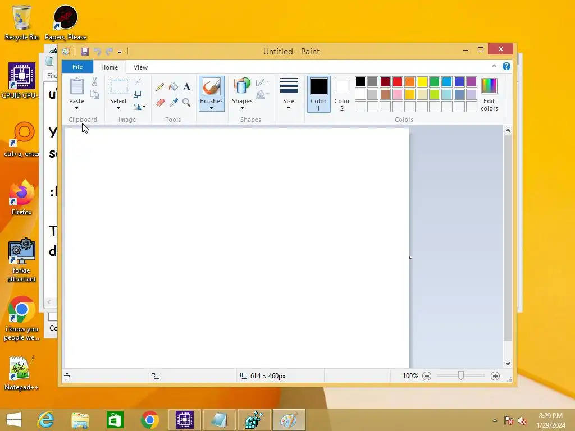
Task: Select the Pencil tool
Action: coord(160,87)
